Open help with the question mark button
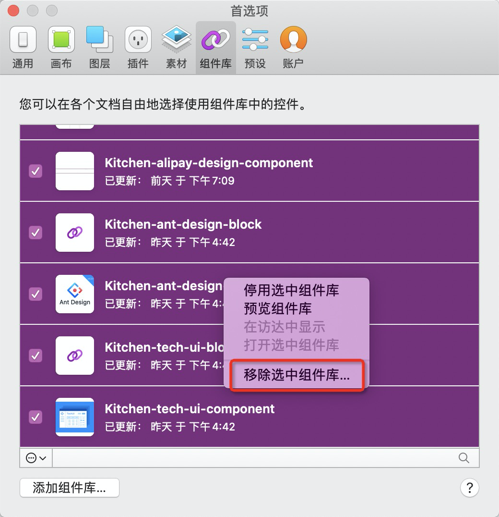Image resolution: width=499 pixels, height=517 pixels. tap(470, 488)
